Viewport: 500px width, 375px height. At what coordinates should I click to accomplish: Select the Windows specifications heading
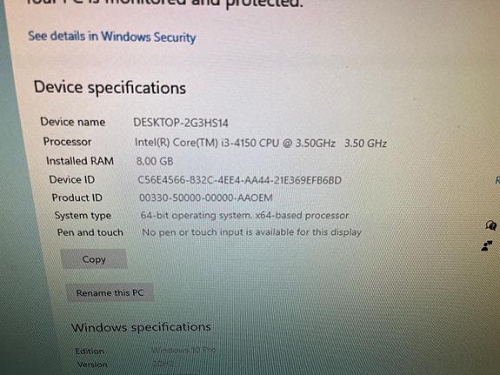click(x=141, y=327)
